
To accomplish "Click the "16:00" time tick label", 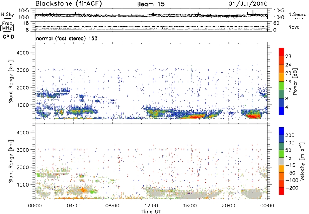I will 190,206.
